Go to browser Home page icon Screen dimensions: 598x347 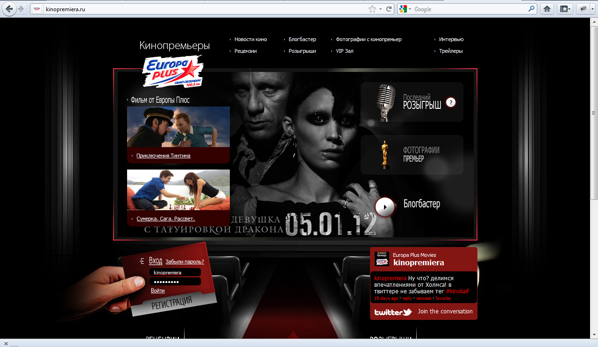coord(547,9)
